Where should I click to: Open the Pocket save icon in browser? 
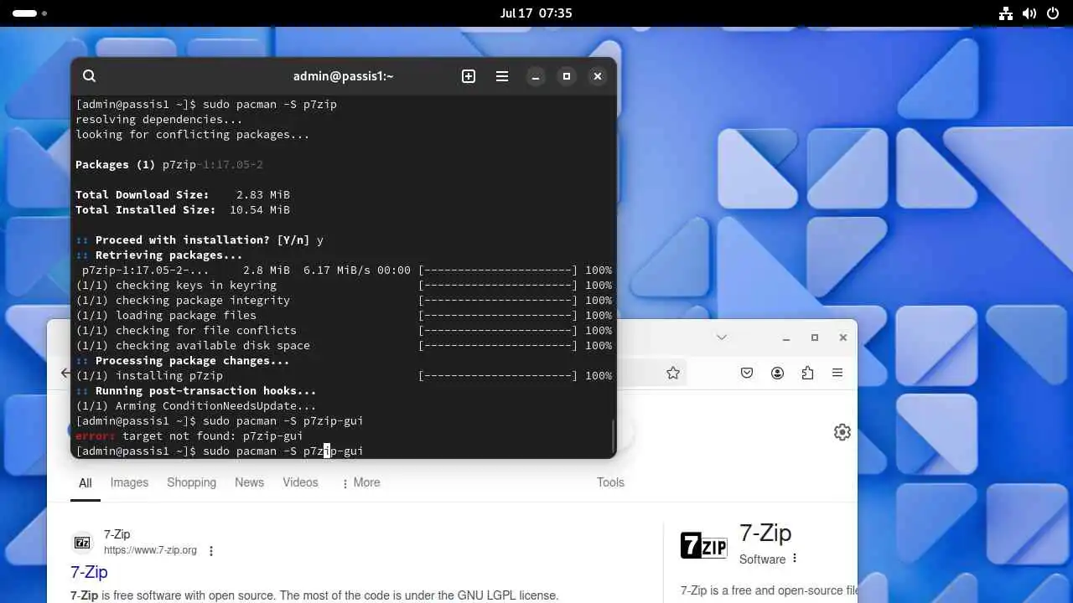click(x=747, y=374)
